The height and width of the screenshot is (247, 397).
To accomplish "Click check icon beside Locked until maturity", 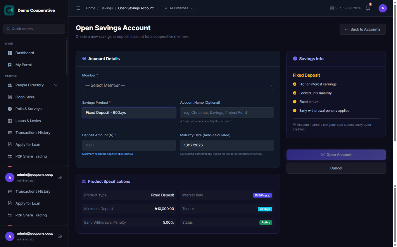I will [295, 93].
